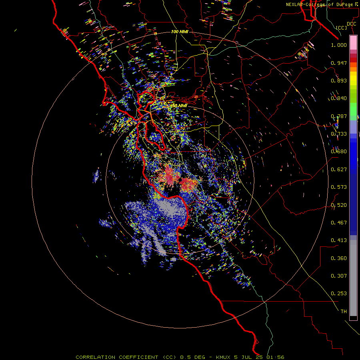Click the 50 NMI range ring label

pos(180,106)
